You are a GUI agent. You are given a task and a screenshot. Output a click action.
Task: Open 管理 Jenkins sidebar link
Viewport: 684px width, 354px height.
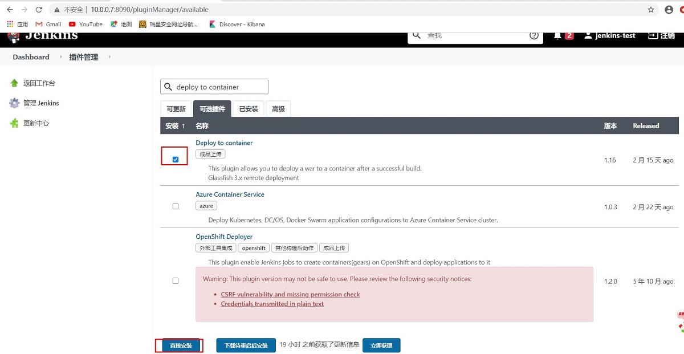tap(41, 103)
